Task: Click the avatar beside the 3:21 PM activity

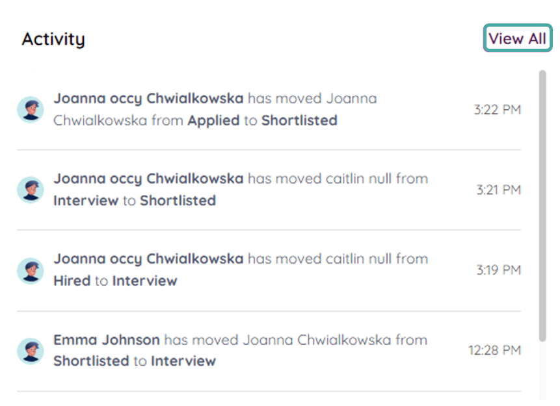Action: pyautogui.click(x=30, y=190)
